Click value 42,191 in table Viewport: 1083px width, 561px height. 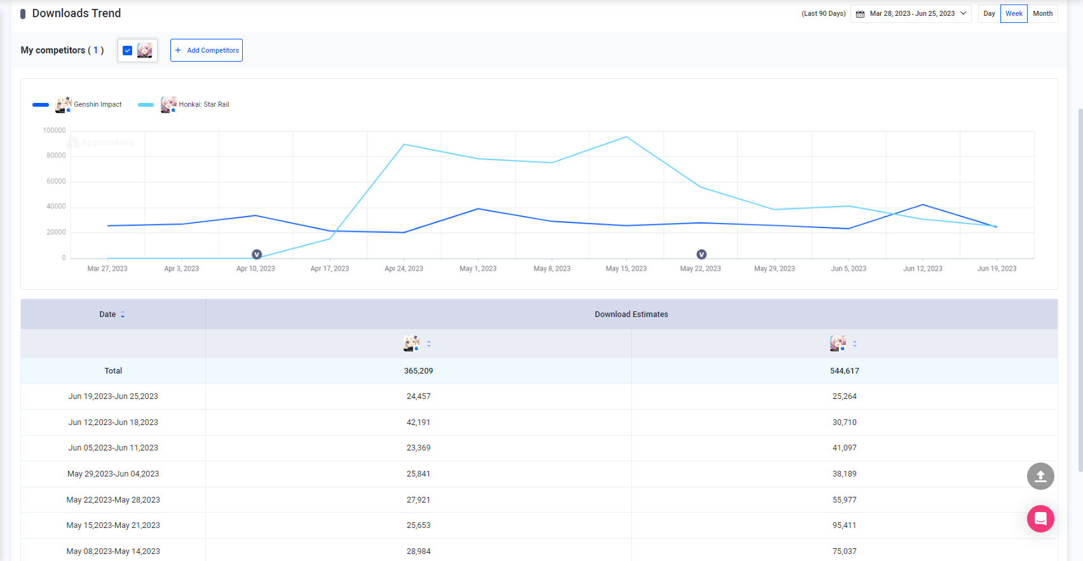(418, 422)
